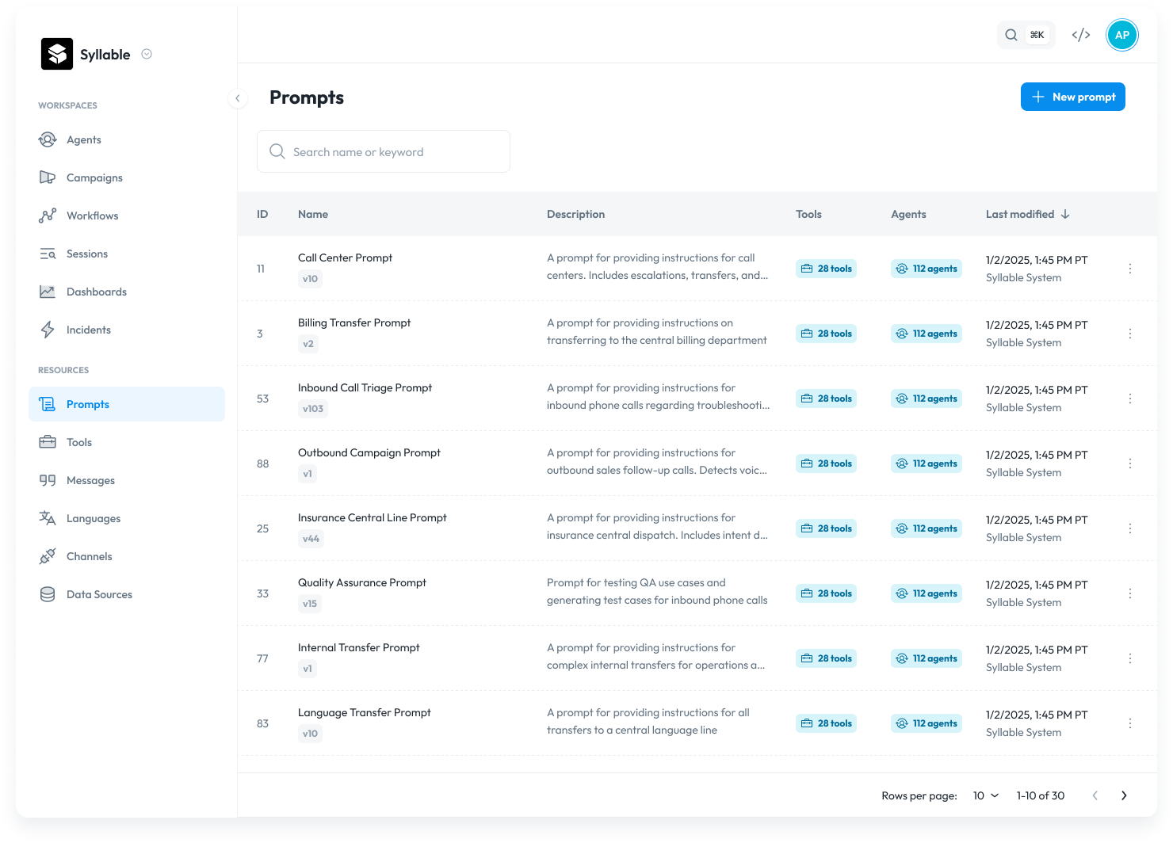Open the ⌘K search box in header
Screen dimensions: 1173x843
click(1026, 35)
